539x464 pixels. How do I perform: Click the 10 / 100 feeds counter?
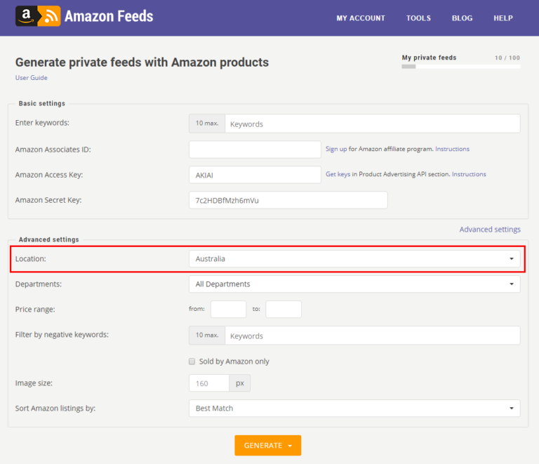(x=507, y=58)
